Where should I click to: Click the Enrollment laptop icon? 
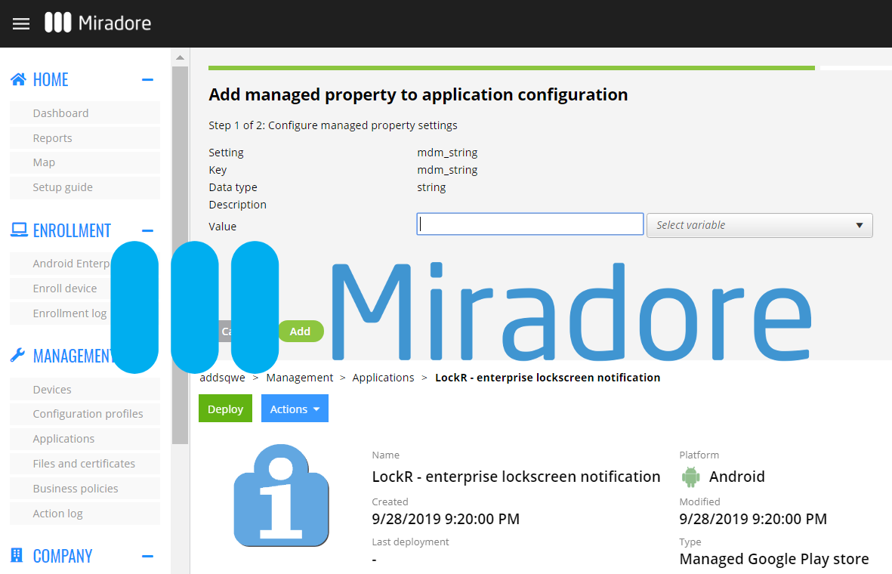[19, 230]
